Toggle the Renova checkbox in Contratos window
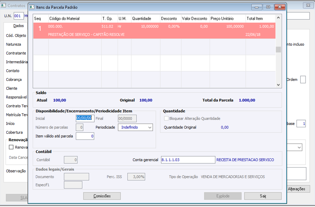 [x=11, y=147]
